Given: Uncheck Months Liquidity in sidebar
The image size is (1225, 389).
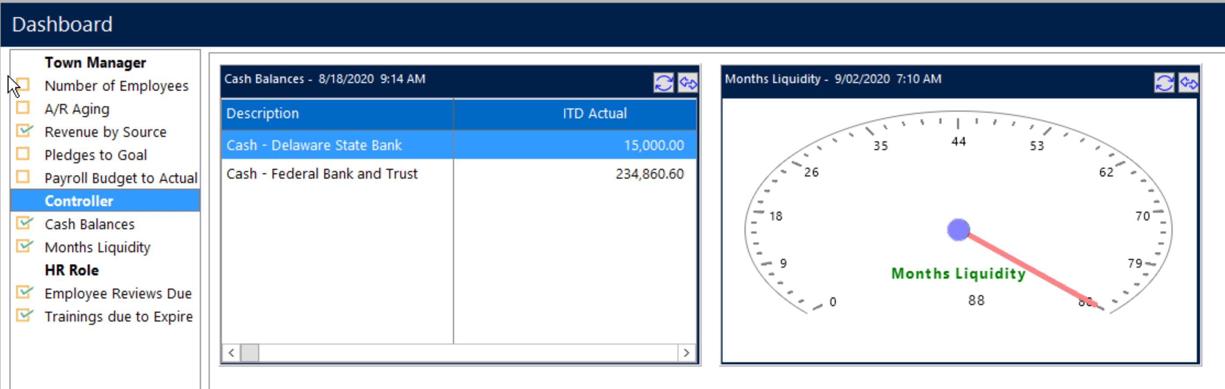Looking at the screenshot, I should [x=23, y=246].
